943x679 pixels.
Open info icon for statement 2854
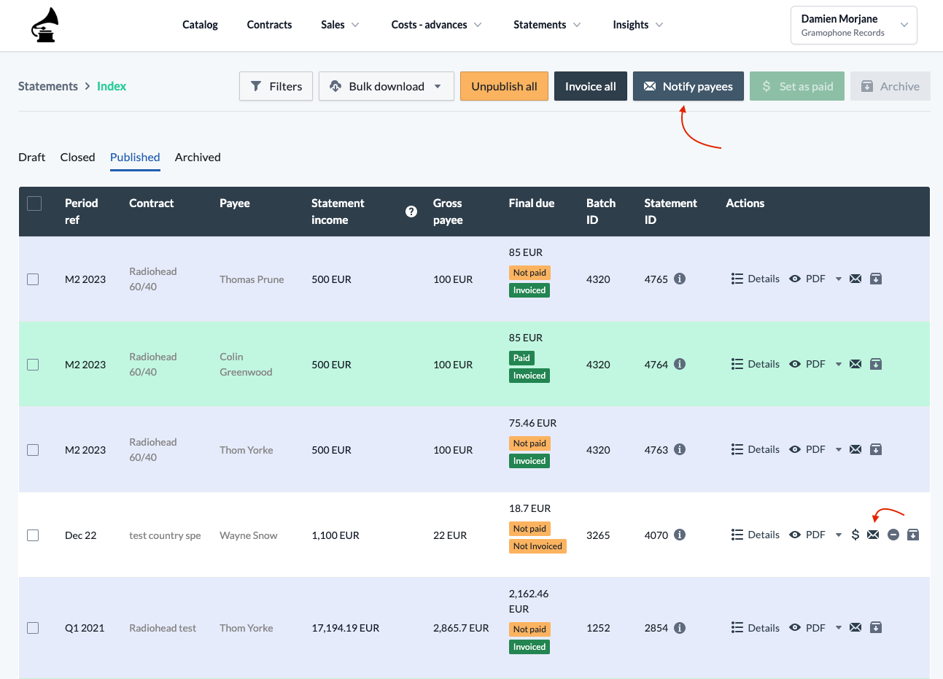680,627
